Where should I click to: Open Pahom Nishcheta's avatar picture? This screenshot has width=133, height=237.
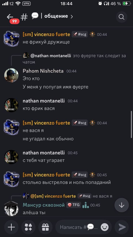(x=11, y=75)
